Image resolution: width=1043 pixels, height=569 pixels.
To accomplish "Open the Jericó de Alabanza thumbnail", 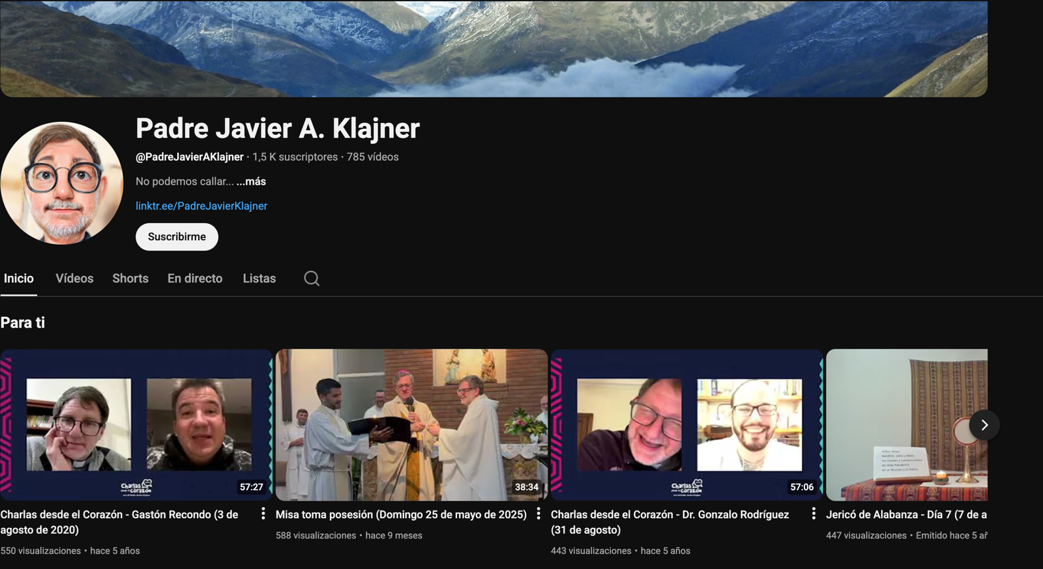I will tap(900, 424).
